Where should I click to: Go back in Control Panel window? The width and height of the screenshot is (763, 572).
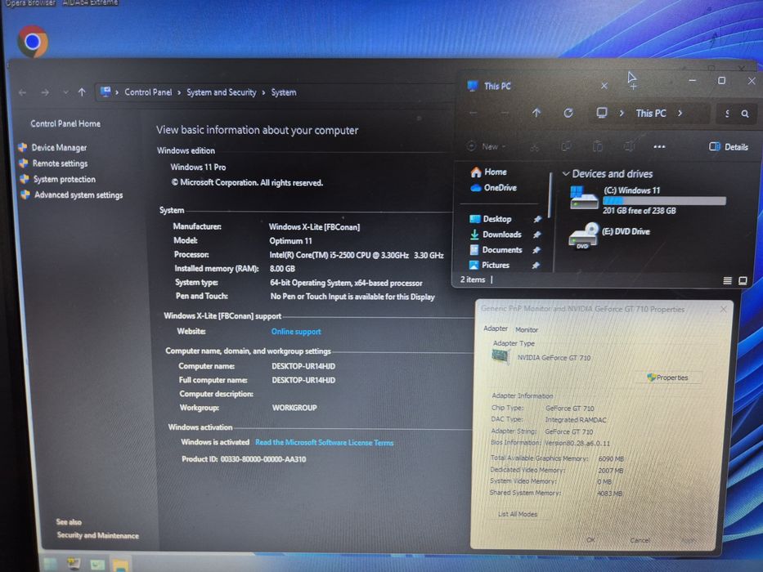[x=22, y=92]
